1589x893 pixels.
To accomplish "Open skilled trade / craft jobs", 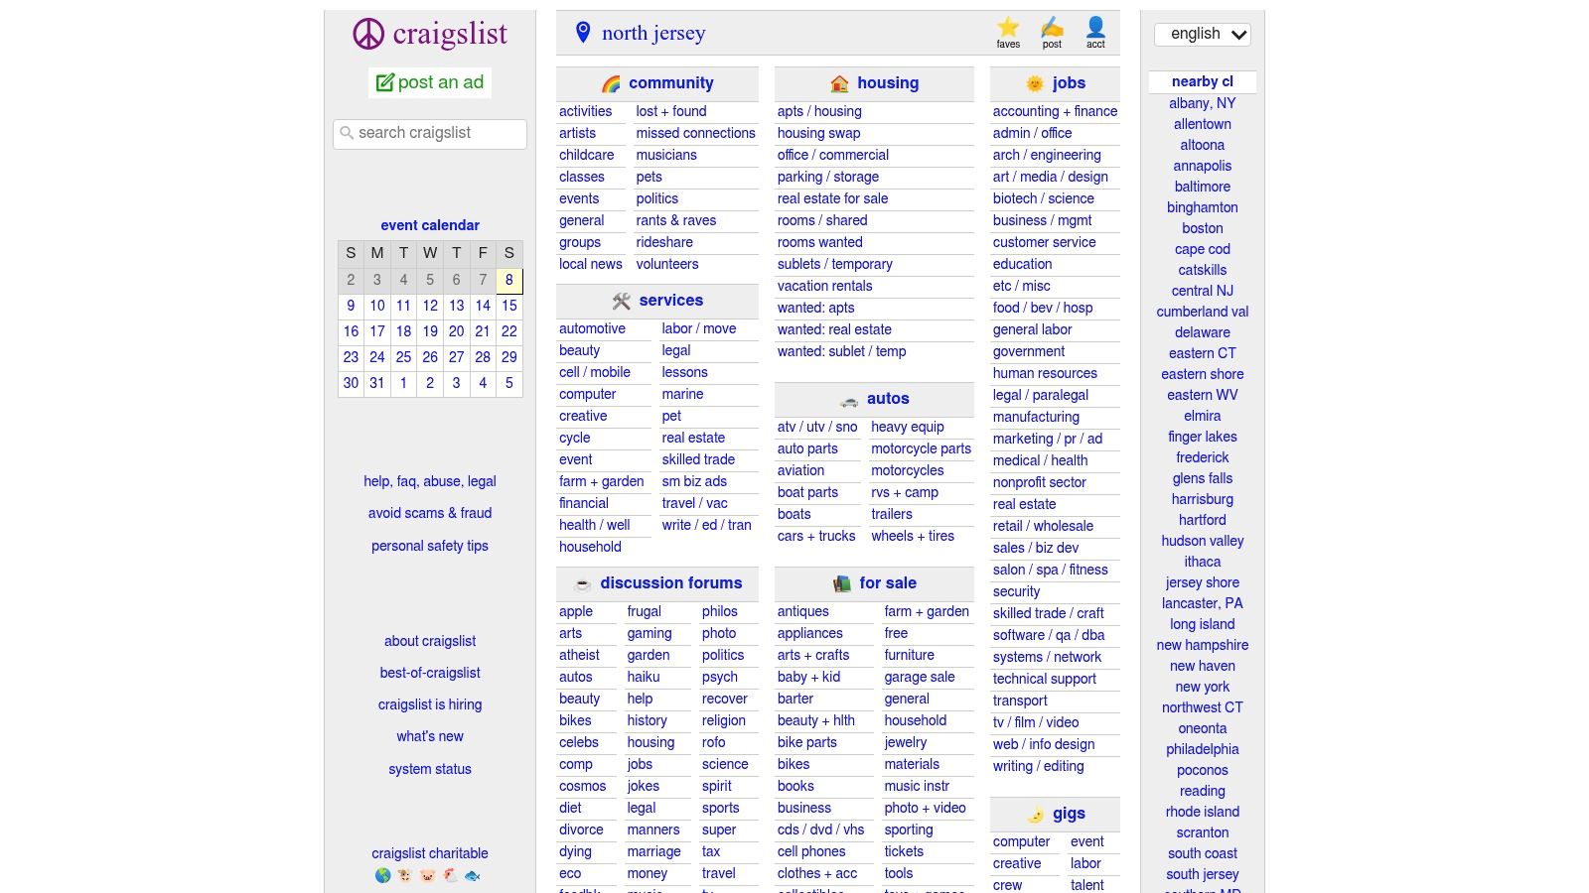I will (x=1048, y=614).
